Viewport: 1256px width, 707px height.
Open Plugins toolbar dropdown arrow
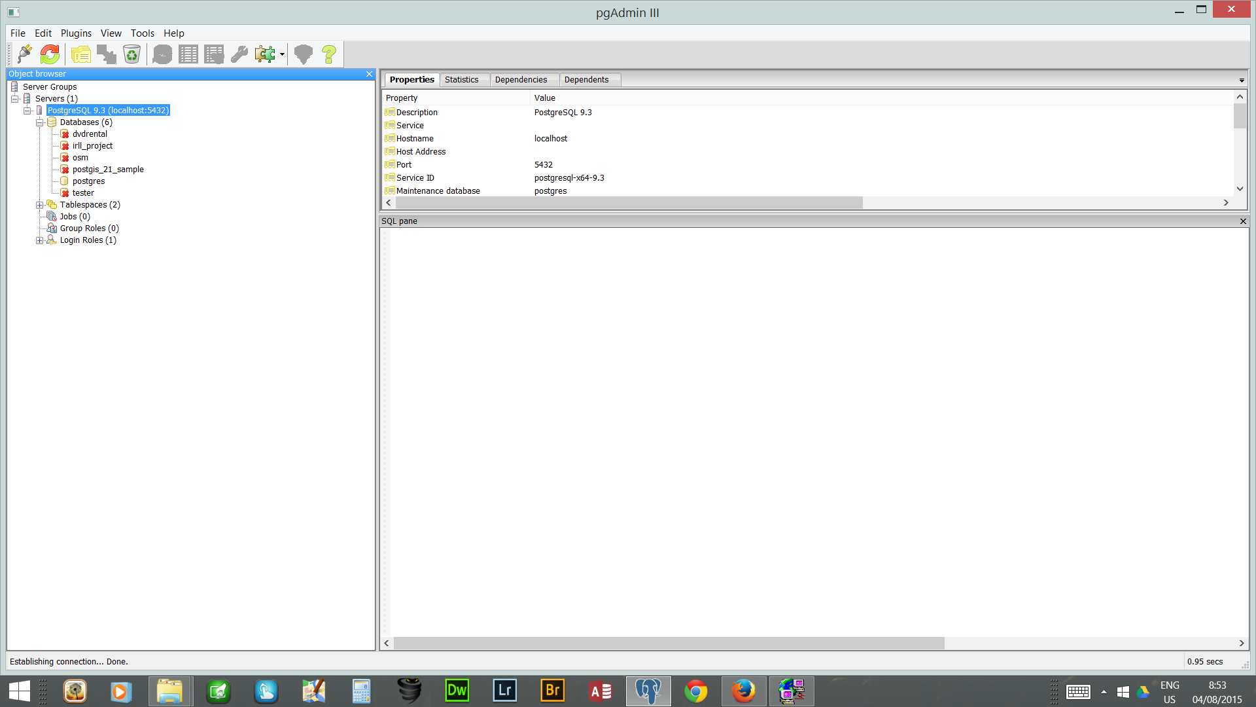point(282,54)
